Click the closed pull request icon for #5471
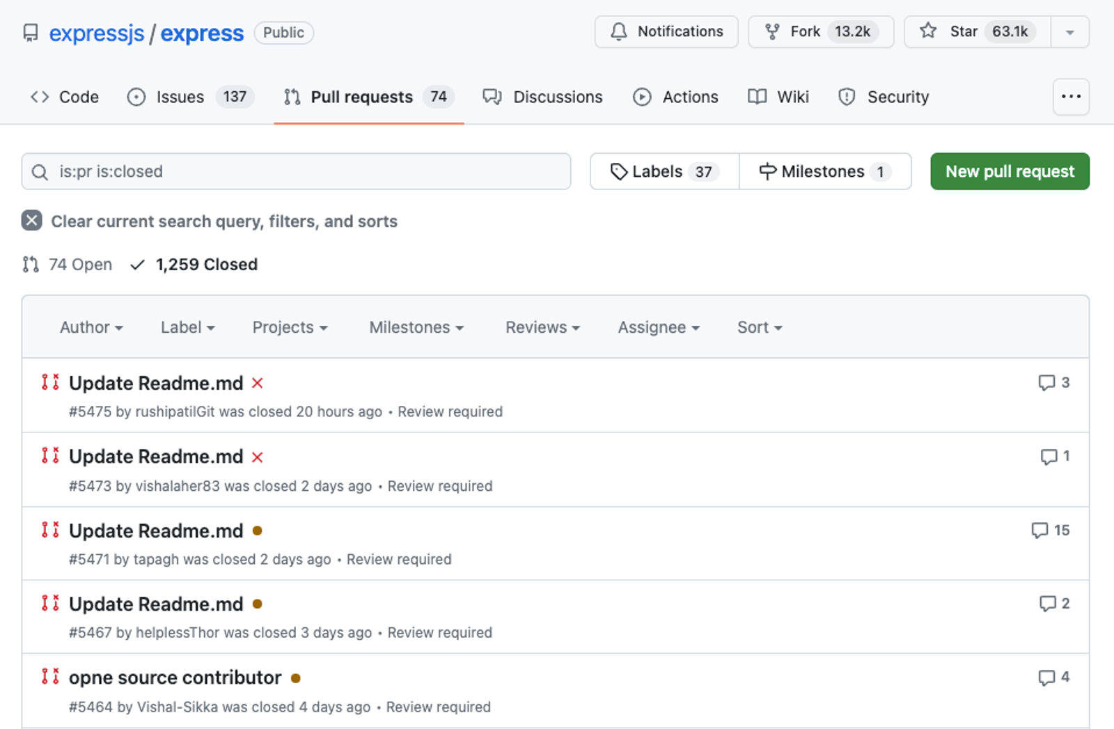 point(50,529)
